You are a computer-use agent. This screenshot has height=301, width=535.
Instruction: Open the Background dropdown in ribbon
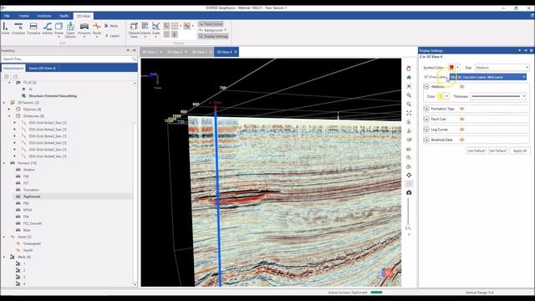pos(213,30)
